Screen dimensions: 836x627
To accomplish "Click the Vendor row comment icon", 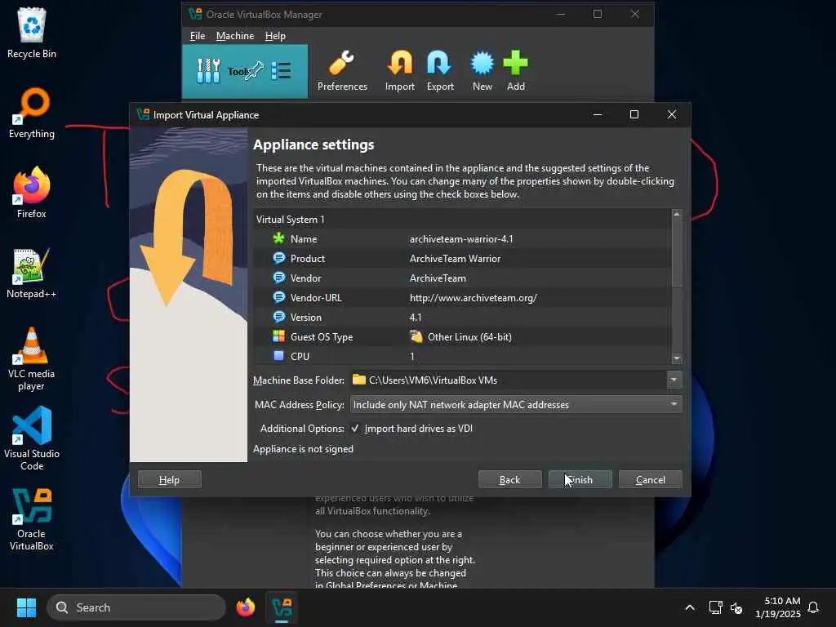I will point(279,278).
